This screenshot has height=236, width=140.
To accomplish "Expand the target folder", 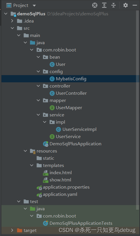I will click(12, 230).
